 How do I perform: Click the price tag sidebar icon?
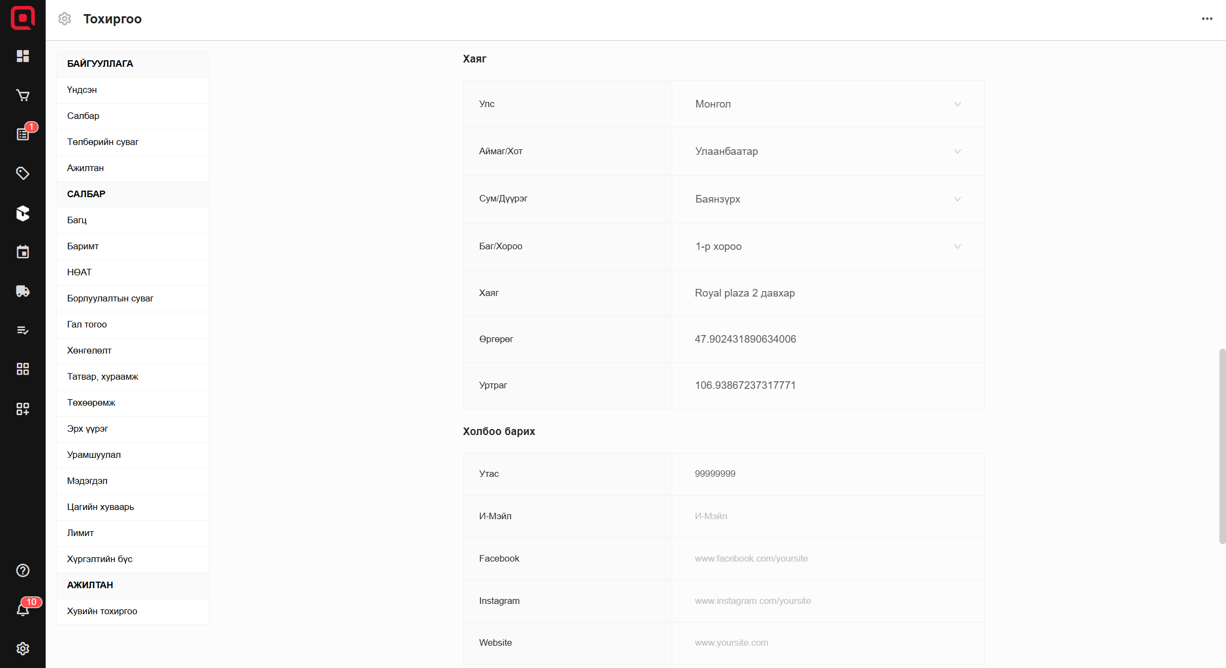pyautogui.click(x=23, y=173)
